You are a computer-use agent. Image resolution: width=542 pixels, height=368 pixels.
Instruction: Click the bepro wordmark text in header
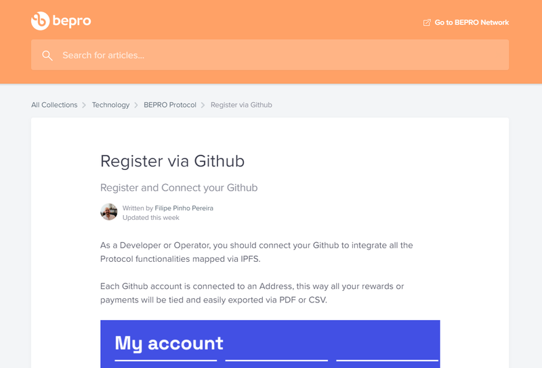click(72, 21)
